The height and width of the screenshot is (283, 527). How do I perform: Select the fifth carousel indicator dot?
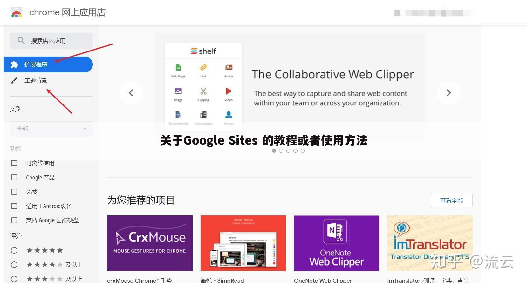(303, 151)
